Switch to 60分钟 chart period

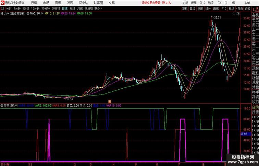pos(56,9)
